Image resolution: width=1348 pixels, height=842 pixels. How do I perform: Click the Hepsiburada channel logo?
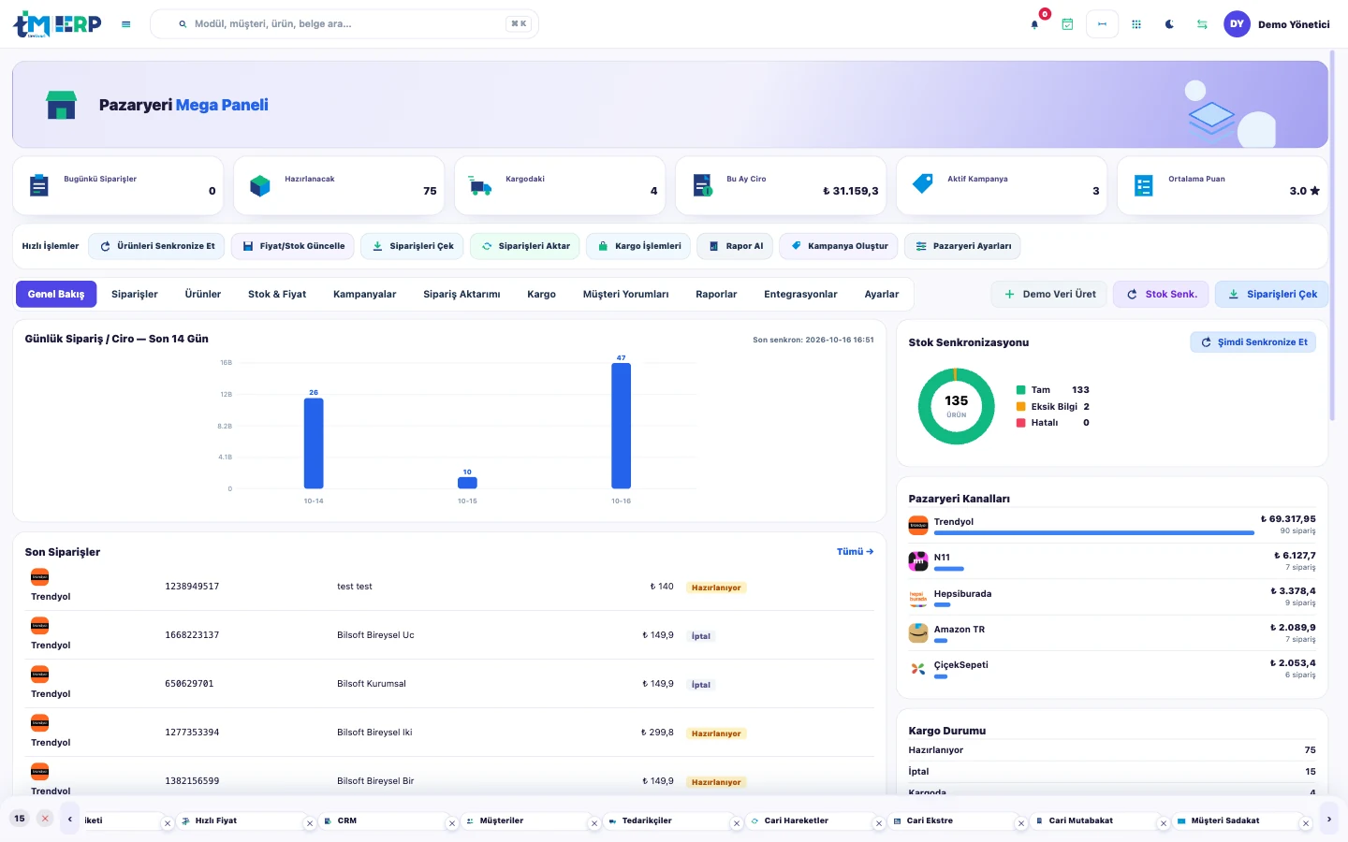(918, 598)
